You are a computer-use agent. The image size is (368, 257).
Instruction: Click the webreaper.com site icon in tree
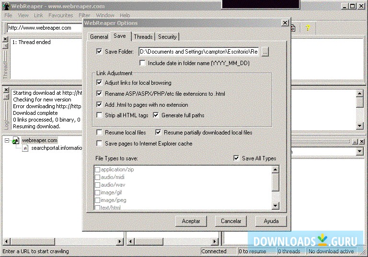point(16,140)
